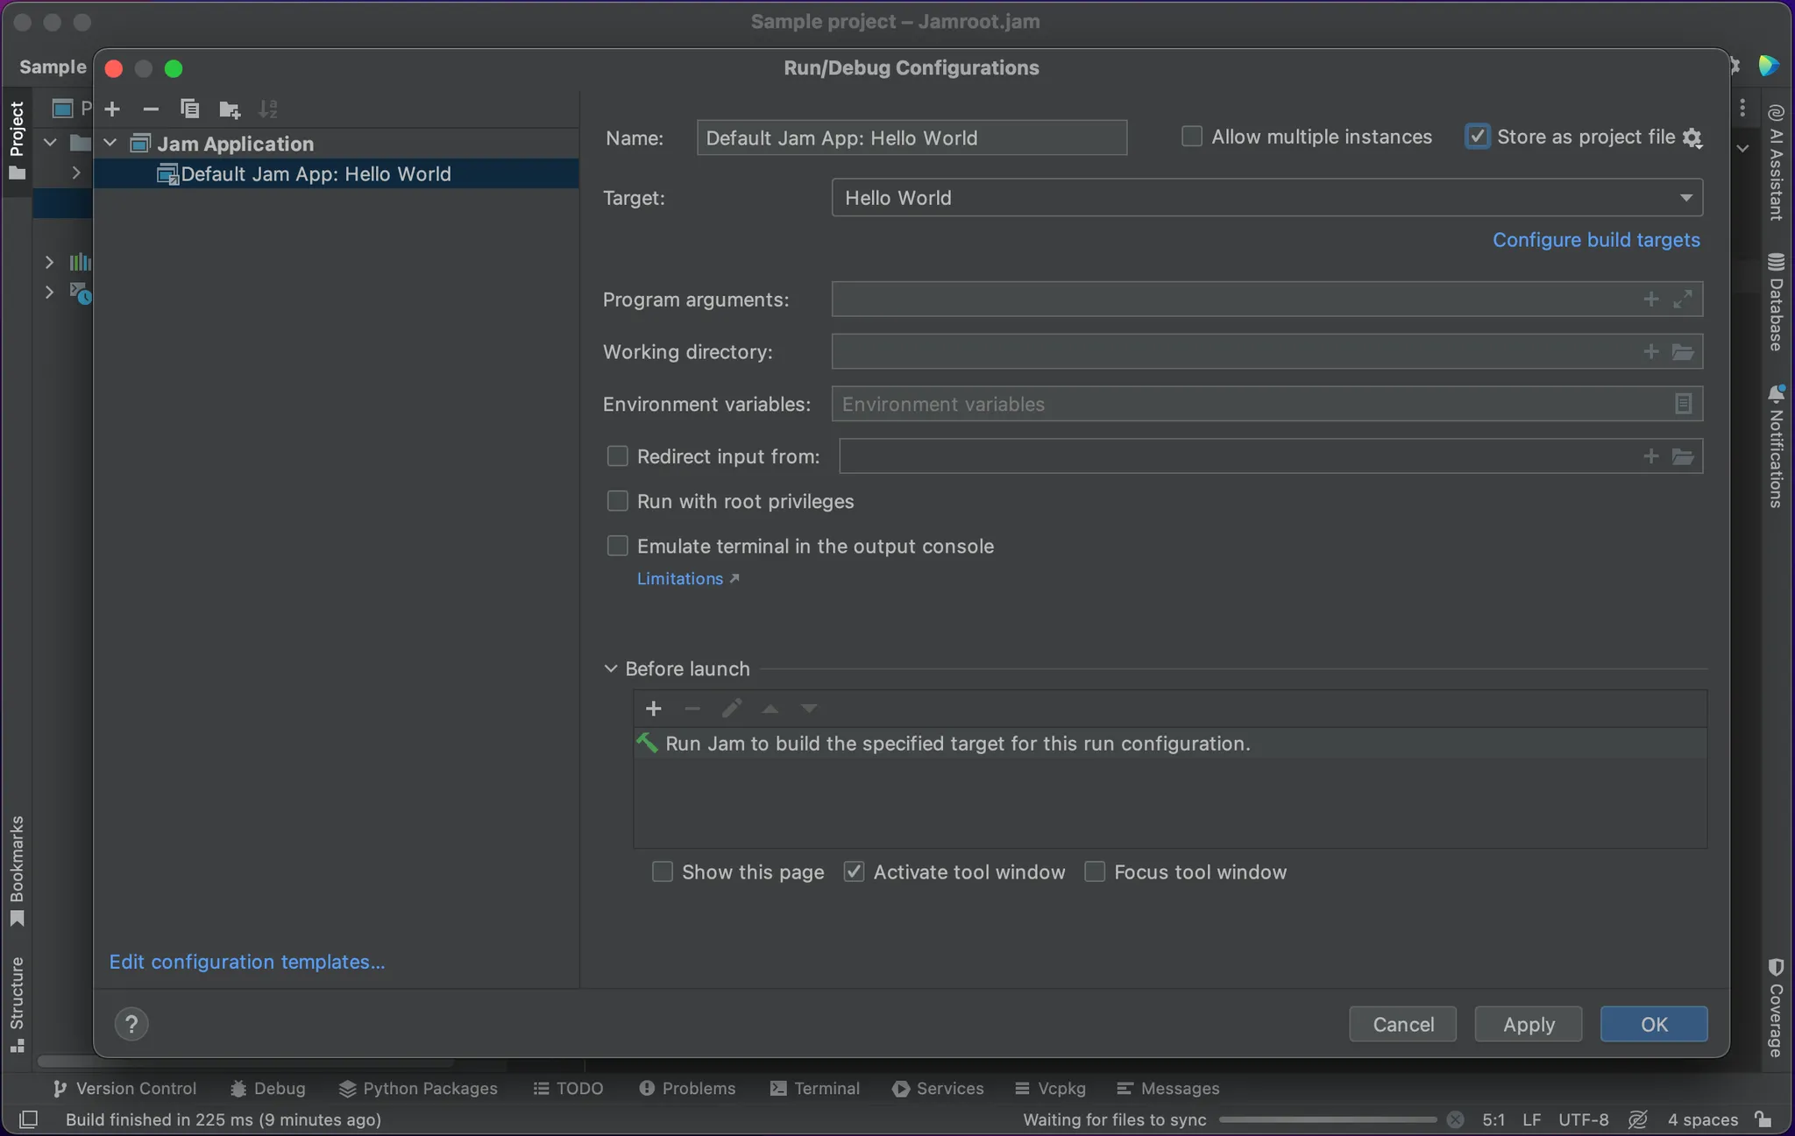
Task: Insert a macro into Redirect input path
Action: click(1651, 456)
